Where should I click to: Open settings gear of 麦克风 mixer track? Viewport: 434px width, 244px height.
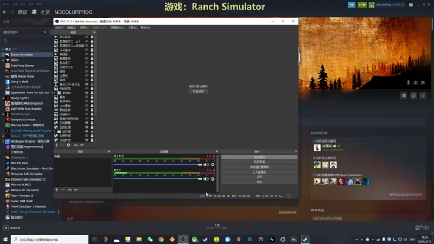tap(213, 179)
